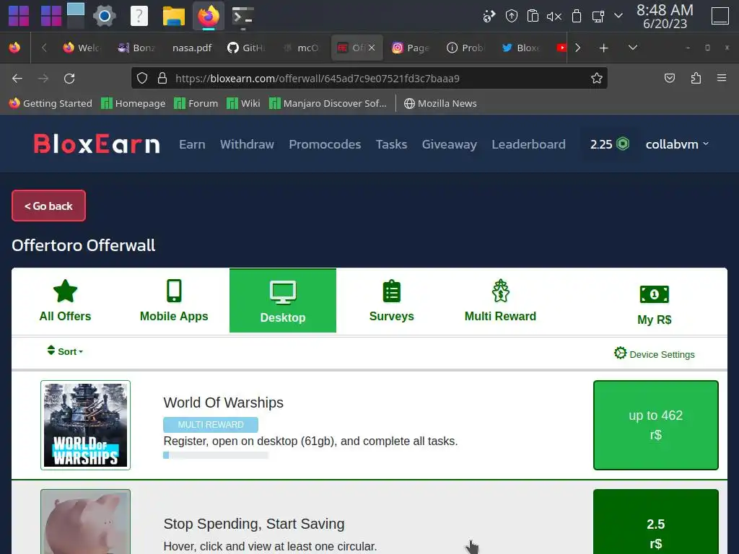739x554 pixels.
Task: Click the World Of Warships progress bar
Action: (216, 455)
